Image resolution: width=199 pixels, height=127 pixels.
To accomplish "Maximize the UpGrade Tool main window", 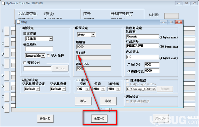I will click(x=186, y=3).
